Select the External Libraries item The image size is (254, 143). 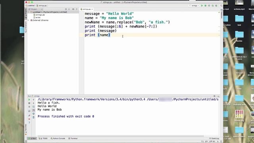point(40,20)
